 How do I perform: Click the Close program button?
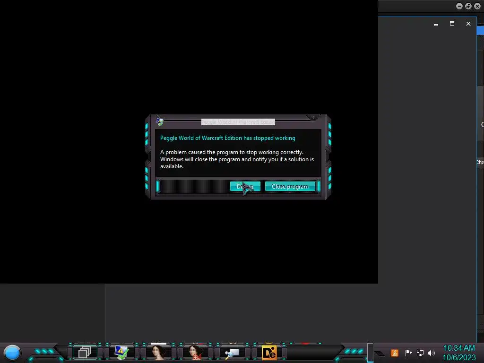pos(290,186)
